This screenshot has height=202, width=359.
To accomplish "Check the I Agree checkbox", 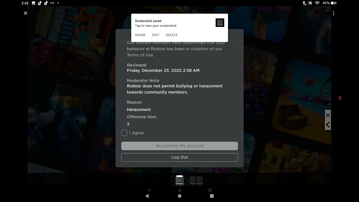I will [124, 133].
